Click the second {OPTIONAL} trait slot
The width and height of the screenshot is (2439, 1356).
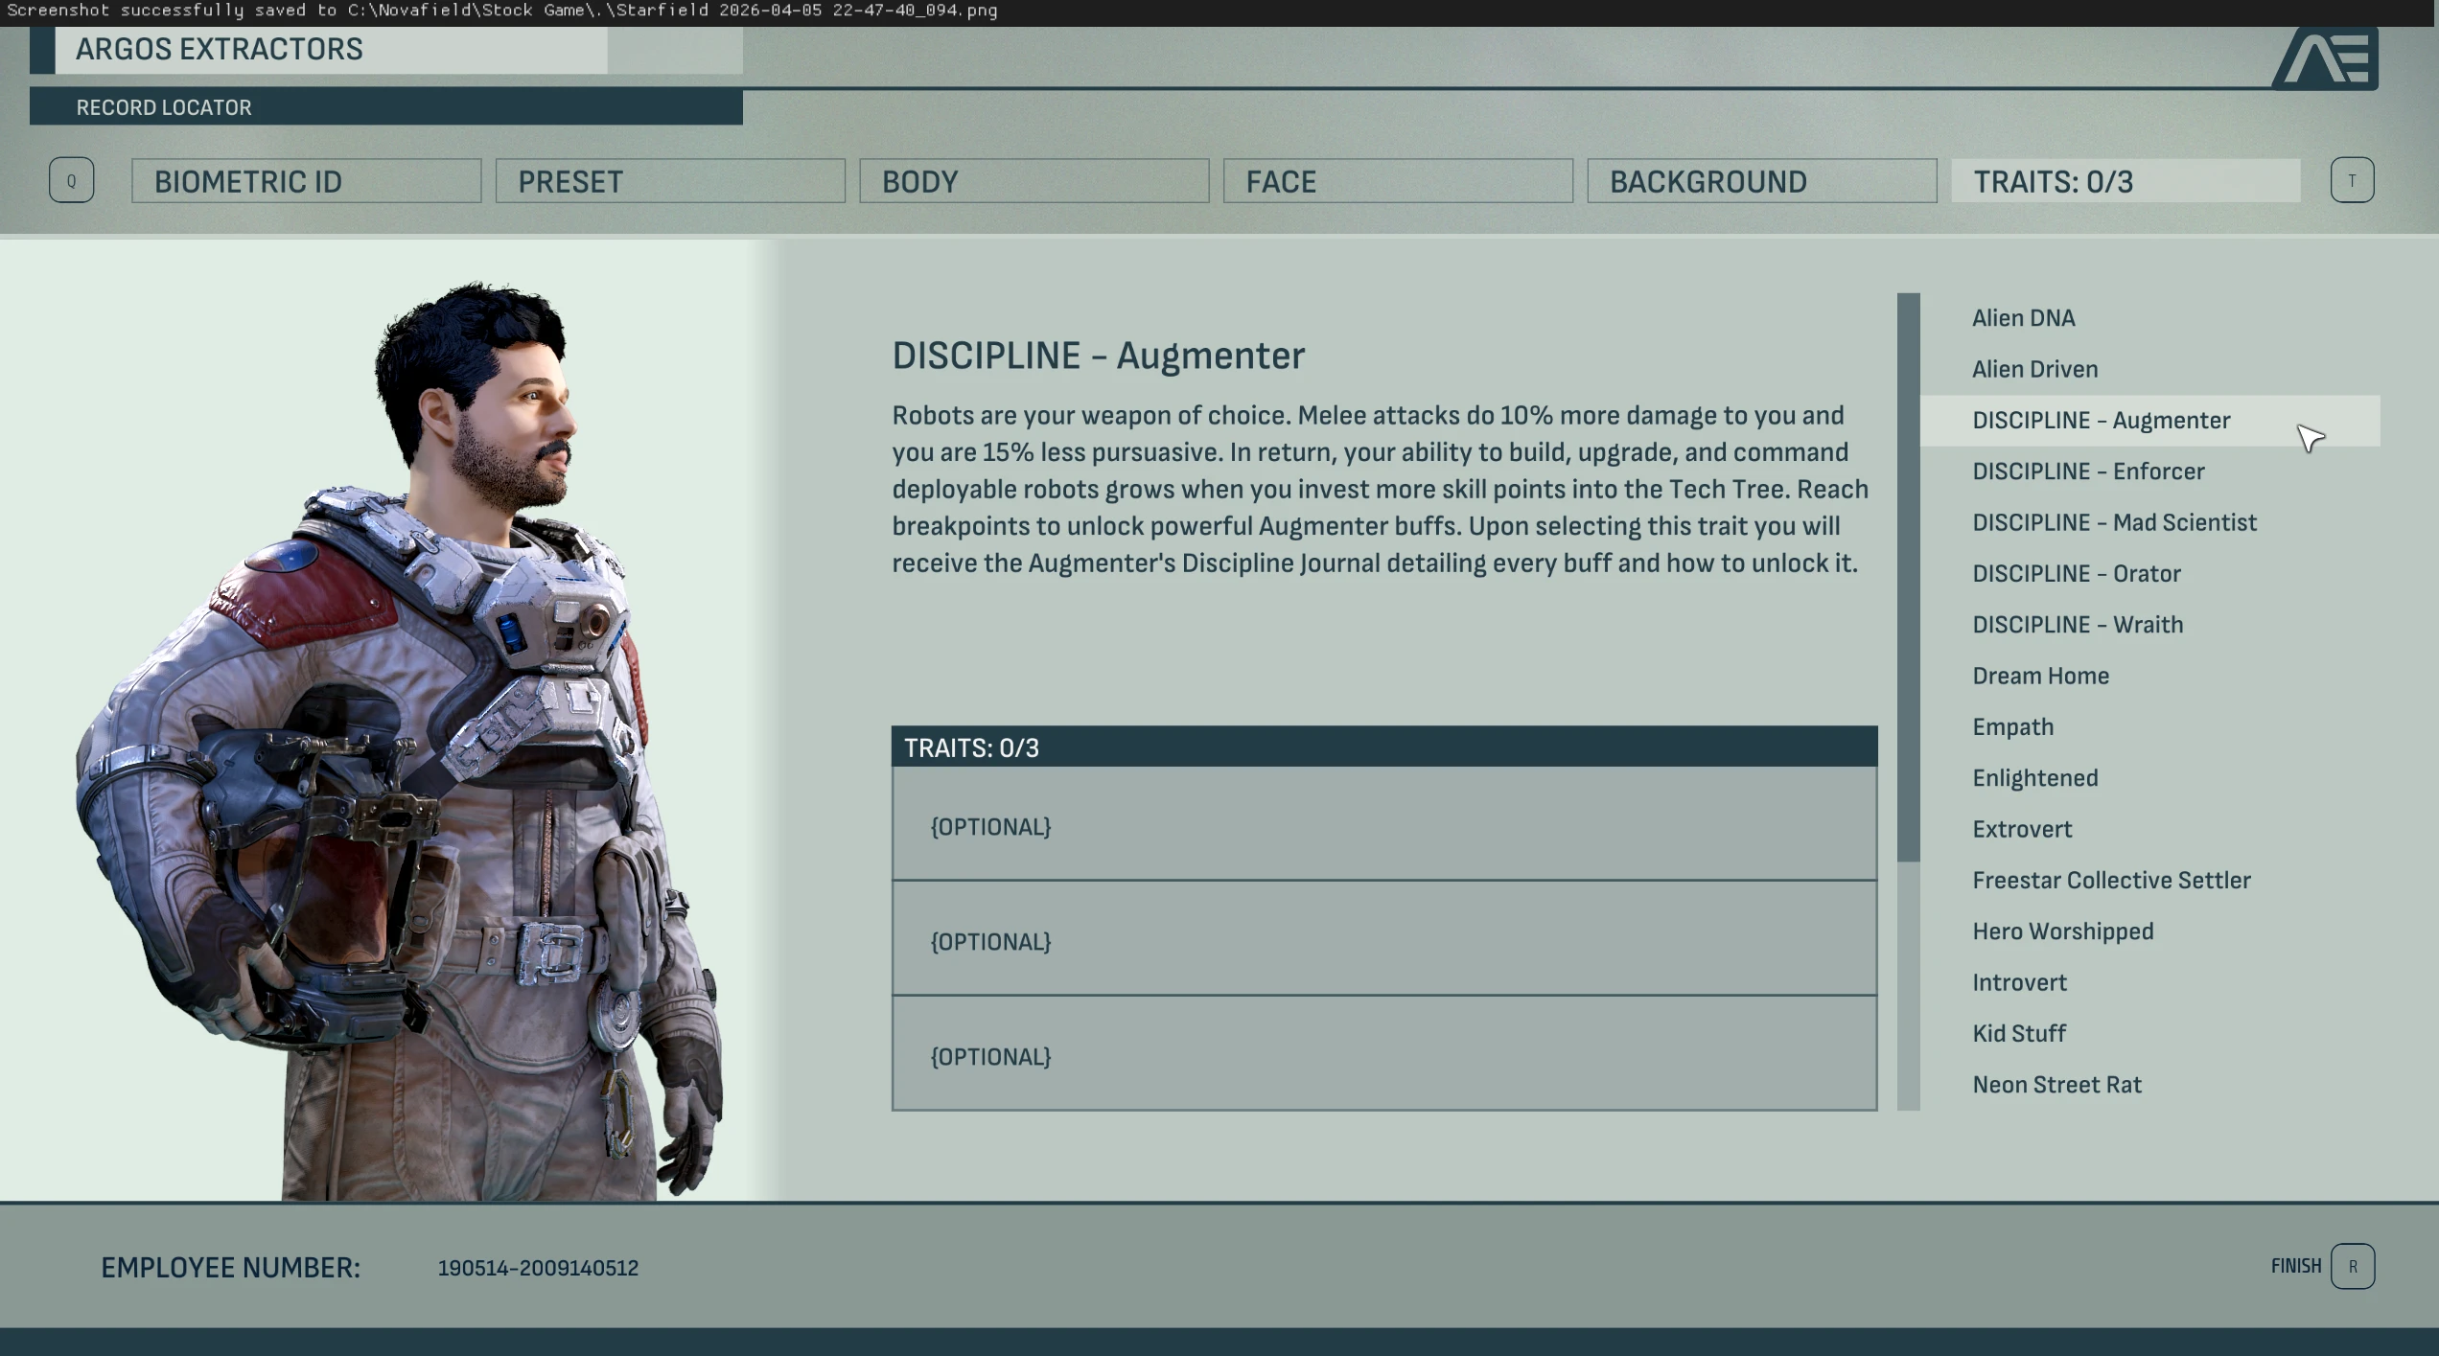(x=1384, y=939)
